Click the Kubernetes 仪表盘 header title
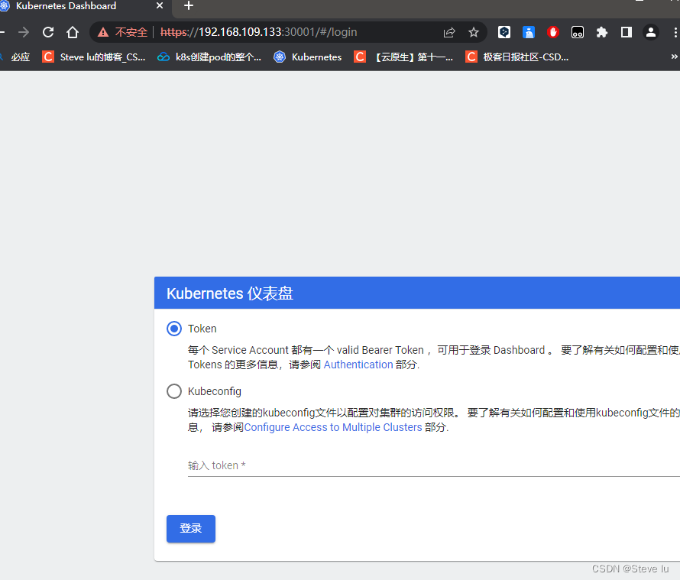This screenshot has width=680, height=580. coord(230,293)
